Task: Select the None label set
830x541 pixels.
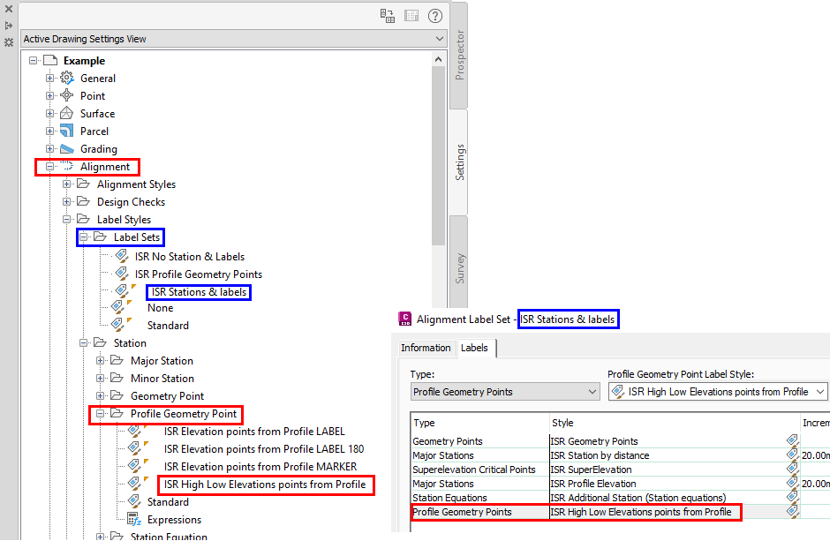Action: click(161, 308)
